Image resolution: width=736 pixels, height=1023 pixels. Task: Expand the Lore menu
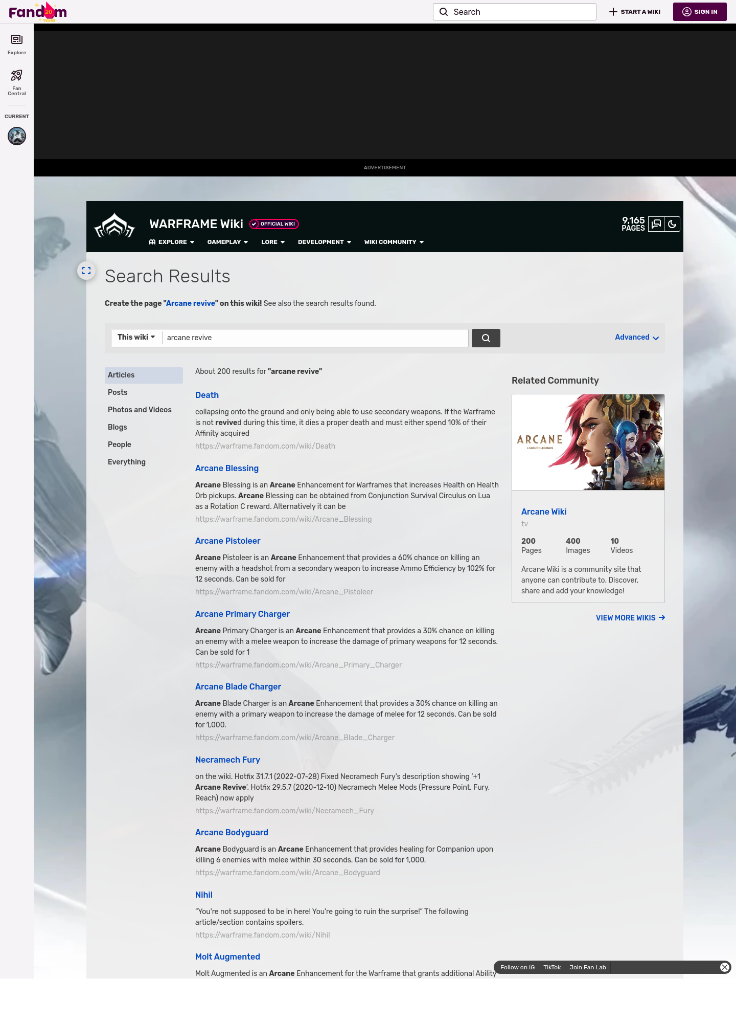click(x=273, y=242)
